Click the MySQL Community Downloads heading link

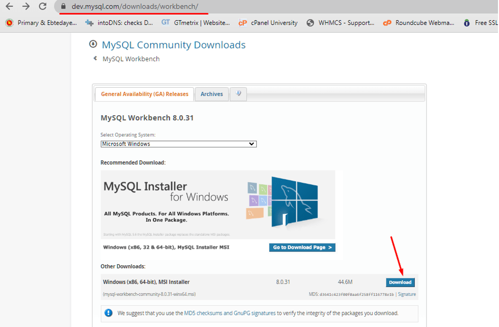[x=174, y=45]
